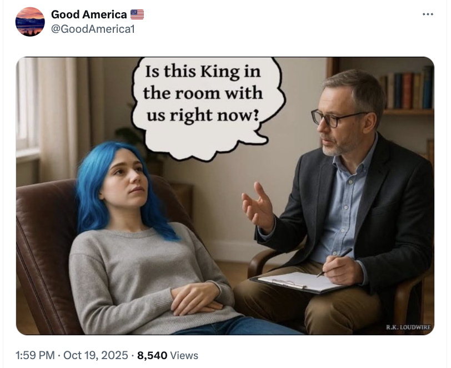Click the Oct 19, 2025 date
Viewport: 451px width, 368px height.
click(96, 355)
